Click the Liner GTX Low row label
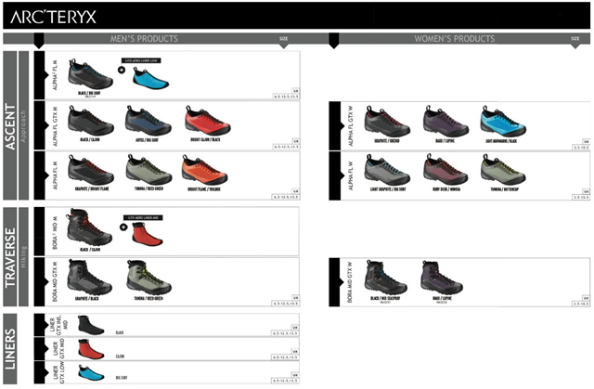 tap(58, 372)
